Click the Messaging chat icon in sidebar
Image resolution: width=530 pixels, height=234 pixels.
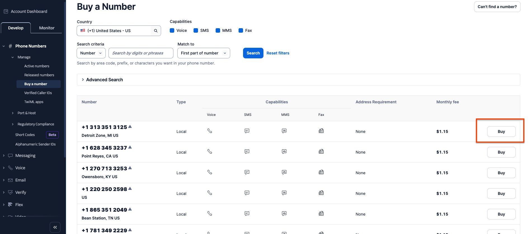pyautogui.click(x=10, y=156)
